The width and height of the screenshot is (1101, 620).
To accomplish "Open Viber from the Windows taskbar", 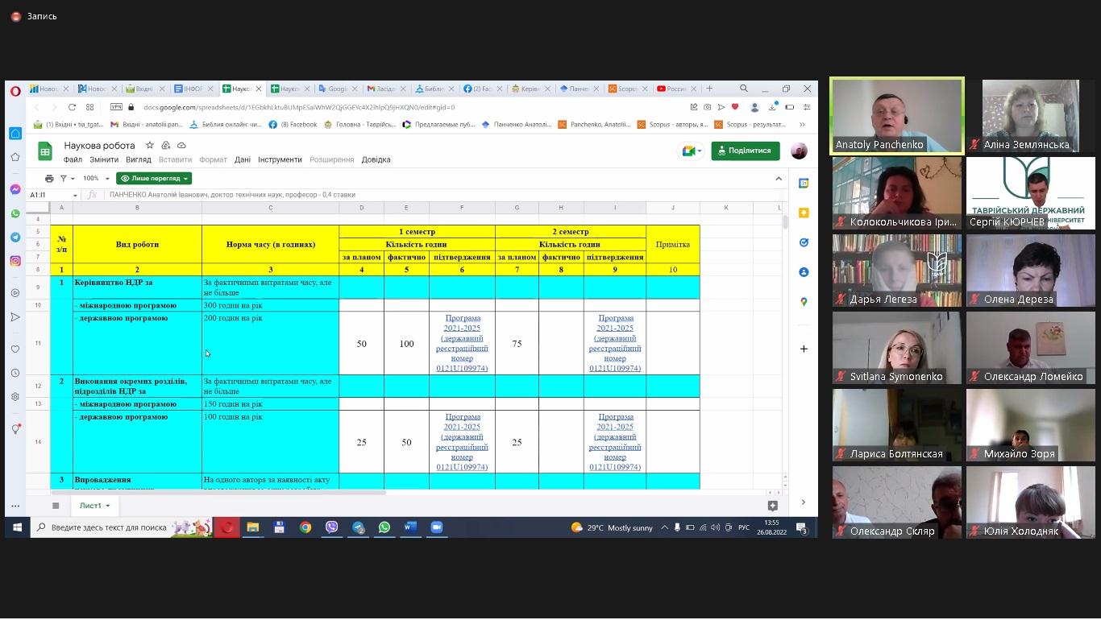I will (332, 527).
